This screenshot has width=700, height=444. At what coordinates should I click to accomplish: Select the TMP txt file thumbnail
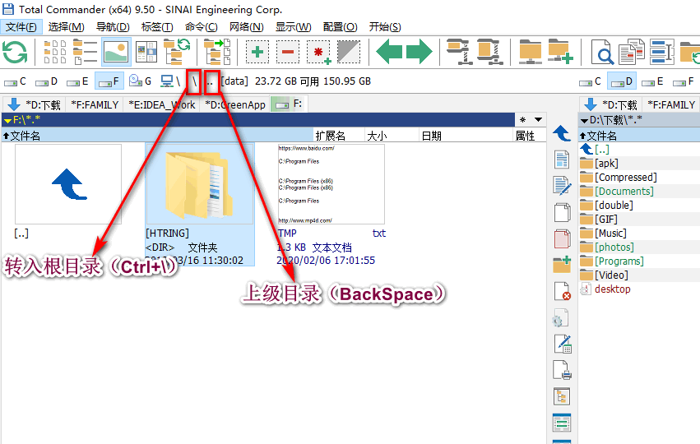[x=331, y=184]
